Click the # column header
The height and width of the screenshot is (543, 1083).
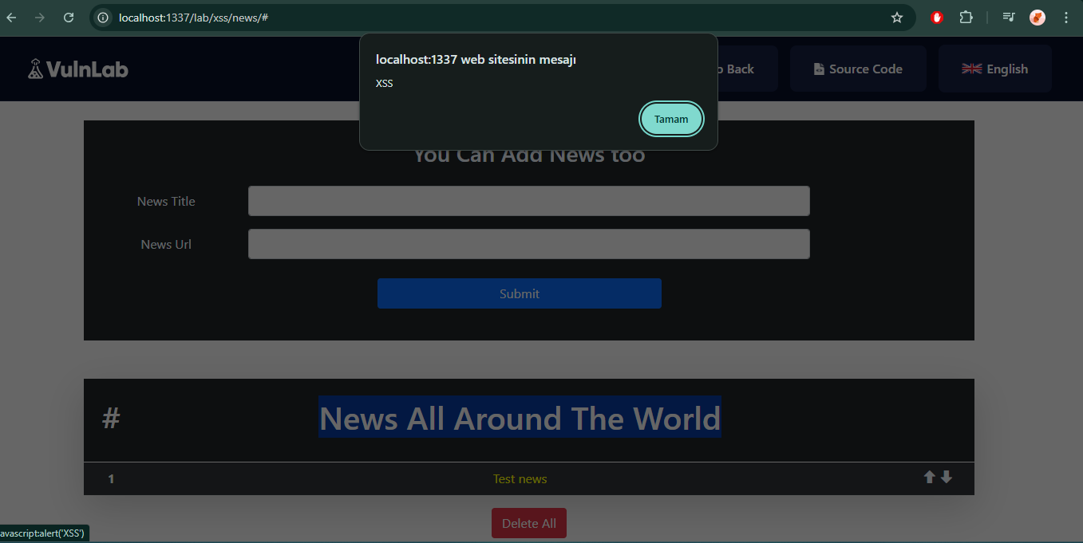111,417
